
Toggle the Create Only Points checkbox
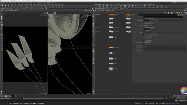point(144,41)
